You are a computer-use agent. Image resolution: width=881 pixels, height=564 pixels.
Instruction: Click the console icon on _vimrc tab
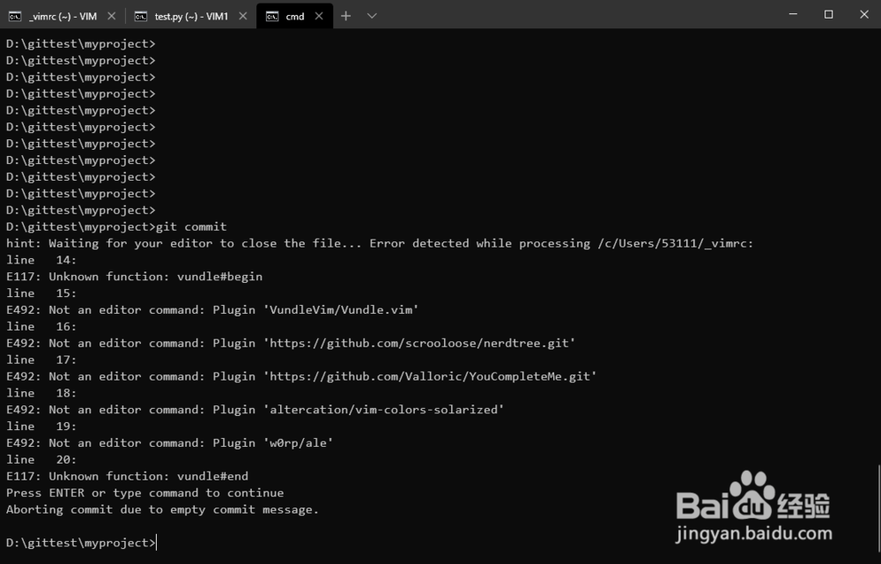pos(15,16)
